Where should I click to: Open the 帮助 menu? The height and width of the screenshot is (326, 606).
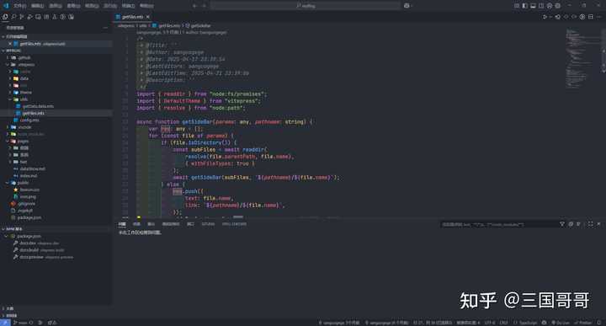click(146, 6)
